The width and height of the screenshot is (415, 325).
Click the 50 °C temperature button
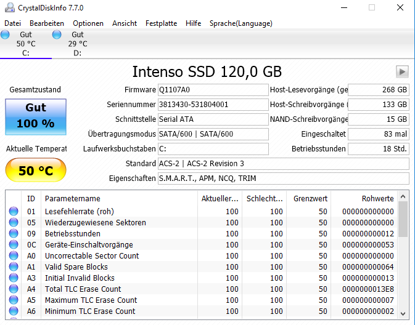tap(36, 170)
